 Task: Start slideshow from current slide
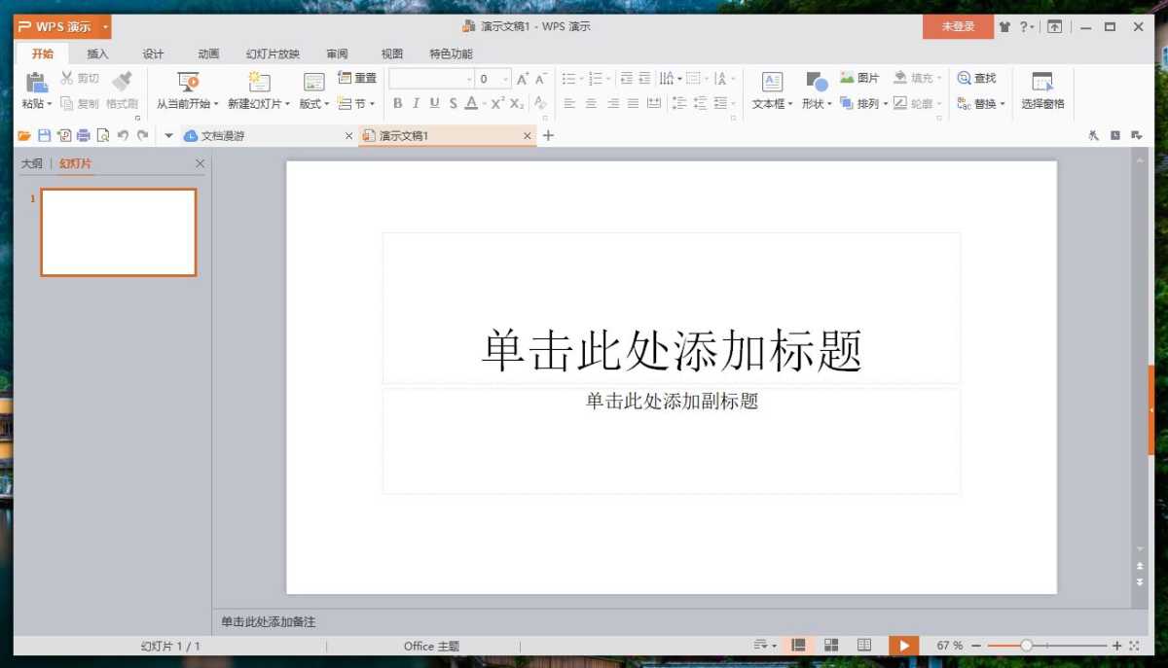[x=187, y=90]
